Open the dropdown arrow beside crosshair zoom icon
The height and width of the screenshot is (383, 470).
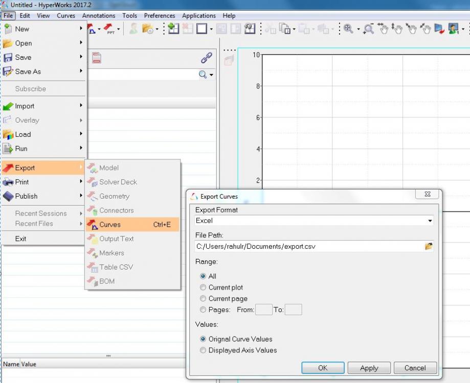pyautogui.click(x=359, y=29)
